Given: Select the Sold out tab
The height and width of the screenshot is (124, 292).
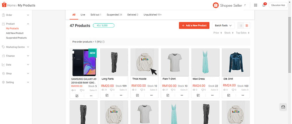Looking at the screenshot, I should (96, 15).
